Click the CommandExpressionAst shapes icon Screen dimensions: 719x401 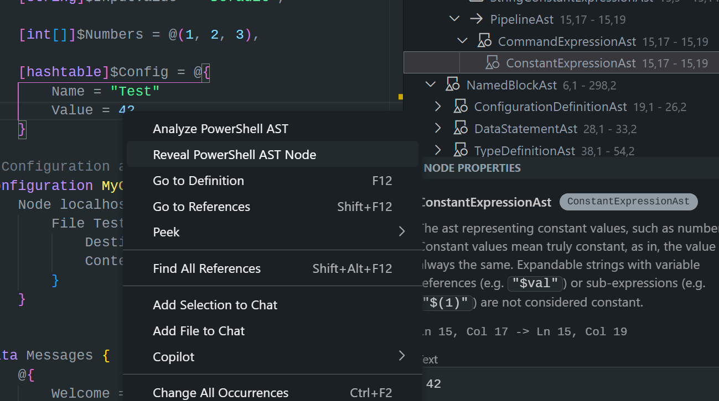point(484,41)
